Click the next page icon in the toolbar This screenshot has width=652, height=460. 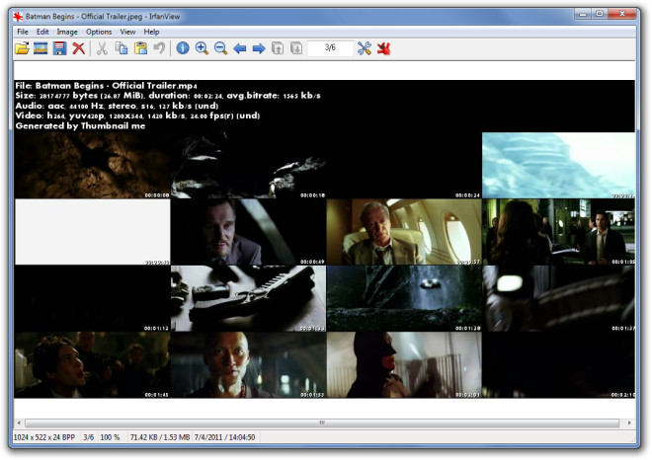coord(296,48)
